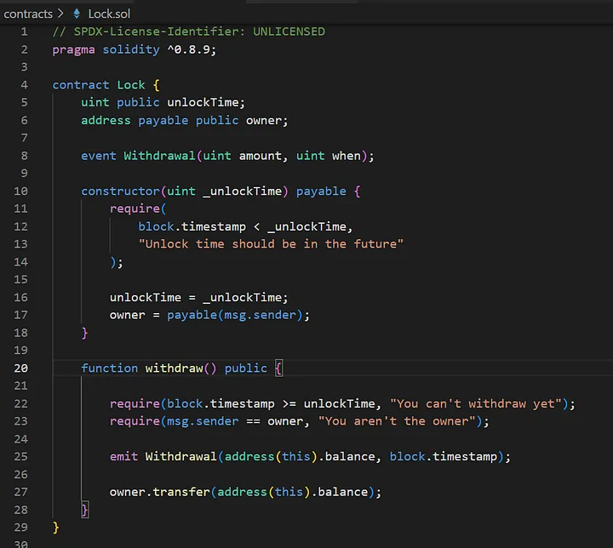Viewport: 613px width, 548px height.
Task: Click the "Unlock time should be in the future" string
Action: pyautogui.click(x=271, y=244)
